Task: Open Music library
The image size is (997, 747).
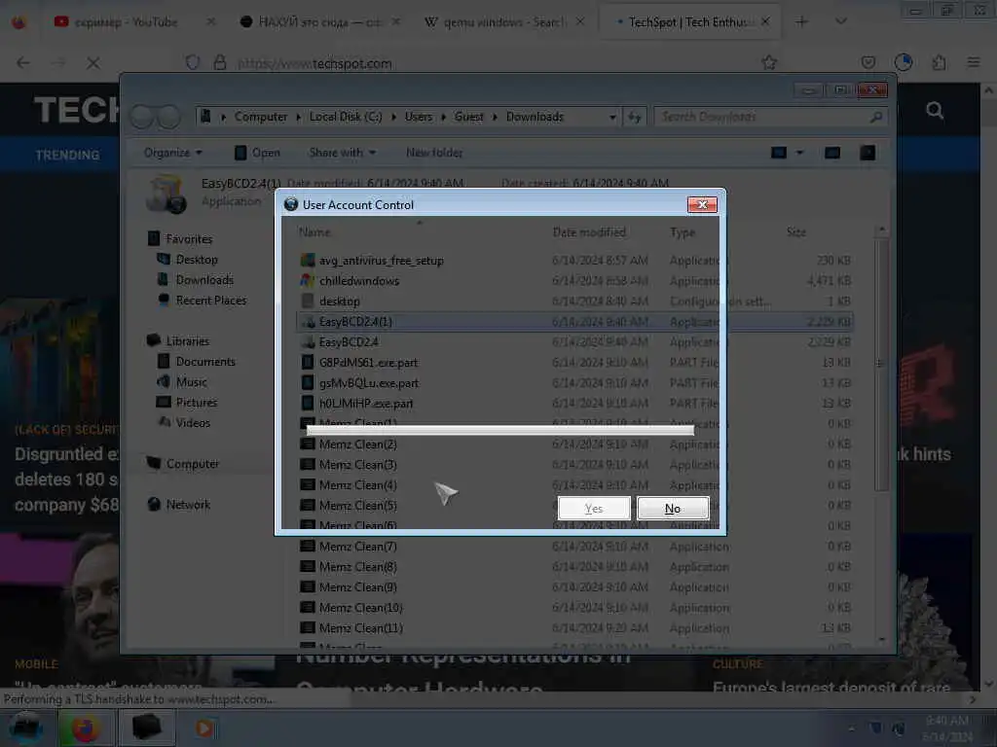Action: coord(192,381)
